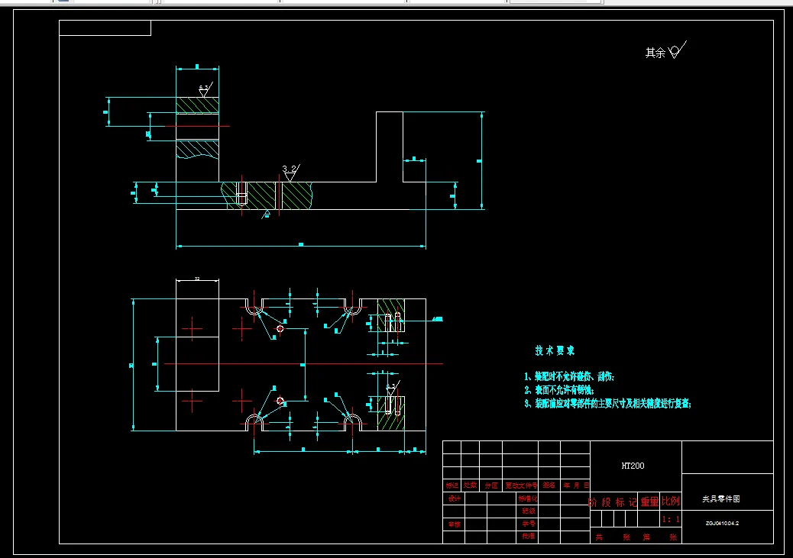Screen dimensions: 793x558
Task: Select the 标记 title block cell
Action: (452, 485)
